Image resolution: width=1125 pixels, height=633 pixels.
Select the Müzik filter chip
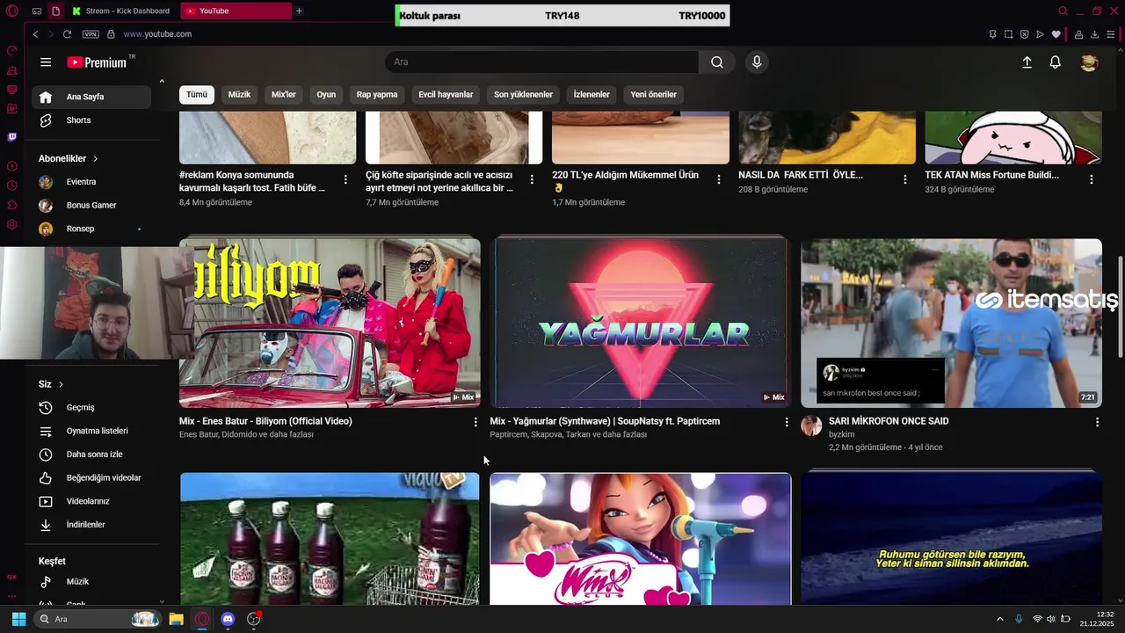coord(239,94)
